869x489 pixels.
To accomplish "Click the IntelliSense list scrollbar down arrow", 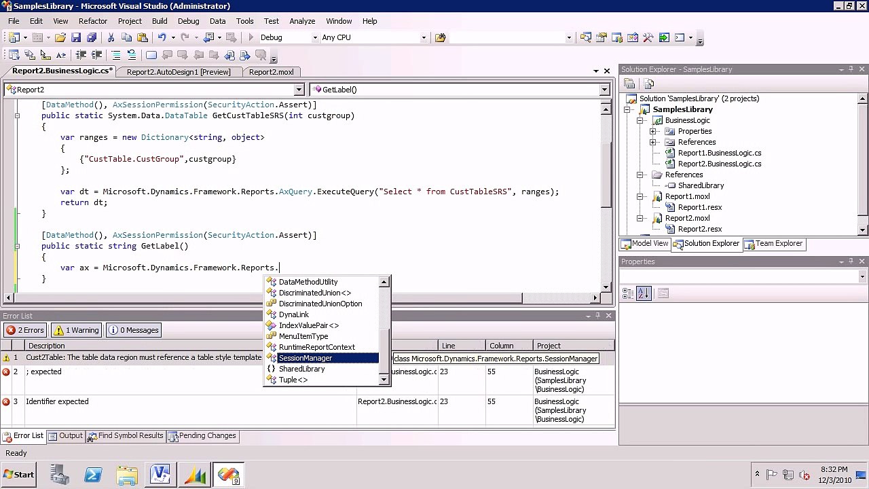I will click(384, 380).
